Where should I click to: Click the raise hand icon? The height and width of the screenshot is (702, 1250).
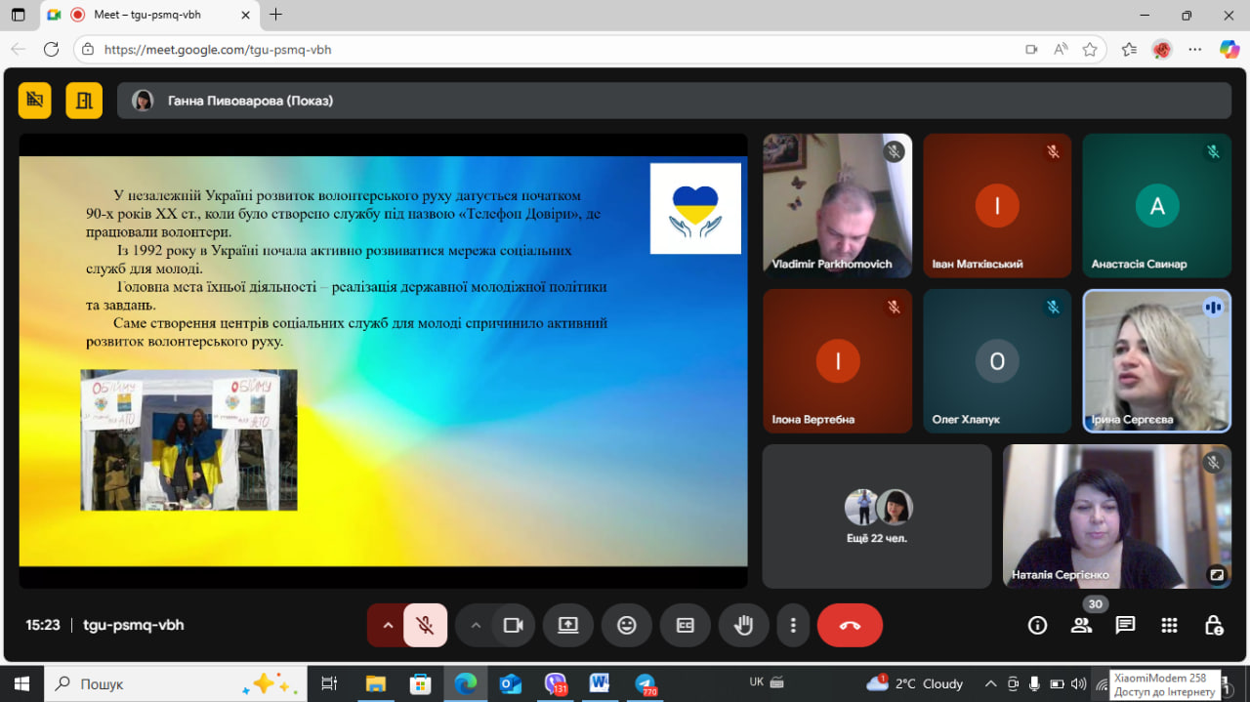(x=743, y=626)
